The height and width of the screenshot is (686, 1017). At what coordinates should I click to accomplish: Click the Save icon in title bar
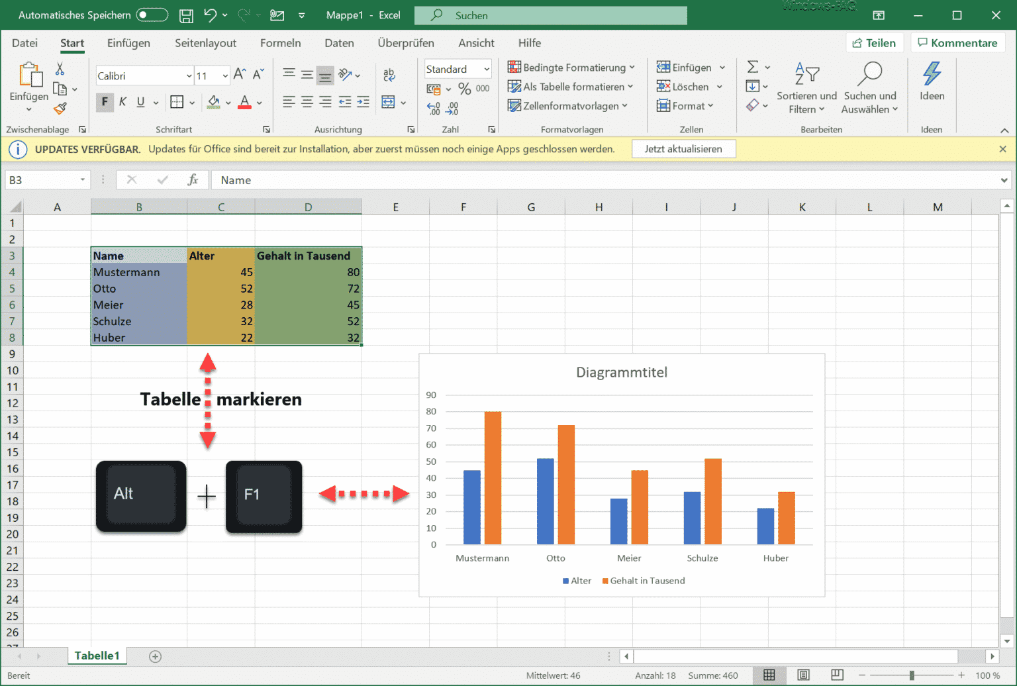point(187,15)
